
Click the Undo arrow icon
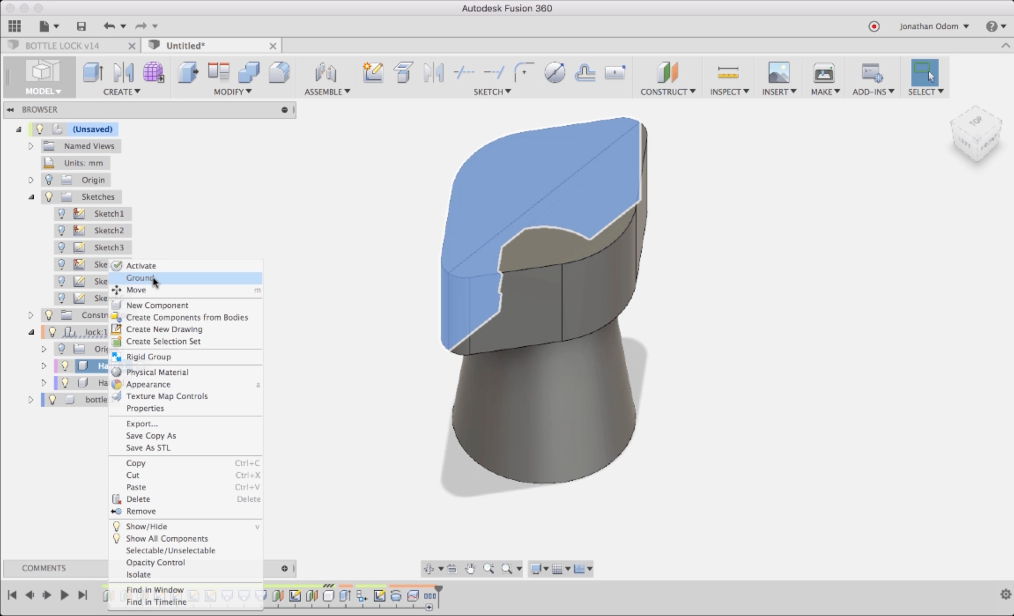[109, 26]
